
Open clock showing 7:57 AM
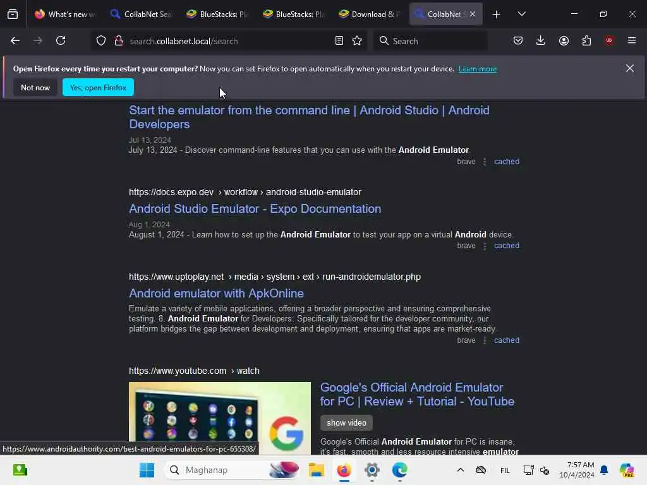click(576, 470)
